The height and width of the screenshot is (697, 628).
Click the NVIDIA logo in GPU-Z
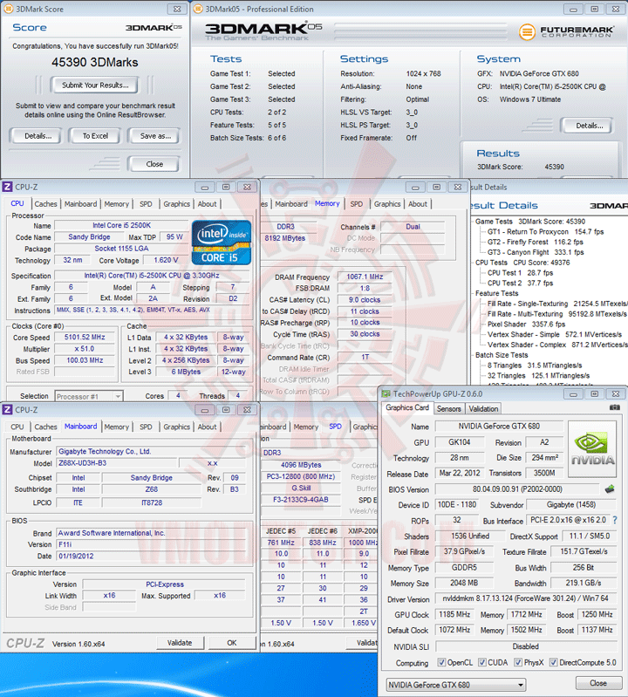[x=592, y=449]
